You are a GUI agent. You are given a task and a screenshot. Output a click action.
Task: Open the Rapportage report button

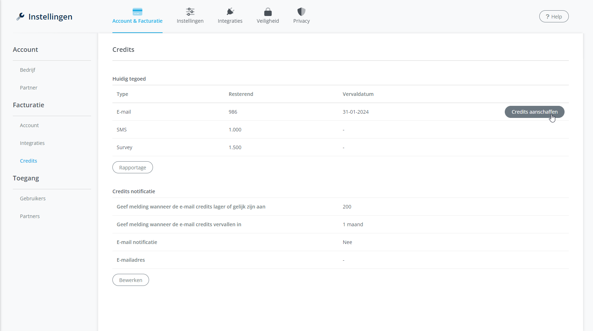(133, 168)
